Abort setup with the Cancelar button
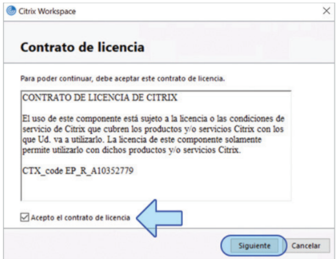The height and width of the screenshot is (259, 336). tap(306, 245)
